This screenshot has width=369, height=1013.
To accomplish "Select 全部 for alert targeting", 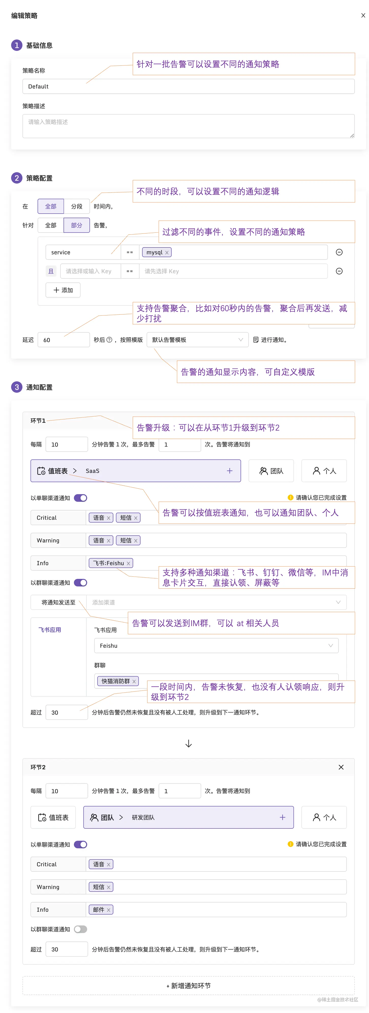I will click(51, 225).
